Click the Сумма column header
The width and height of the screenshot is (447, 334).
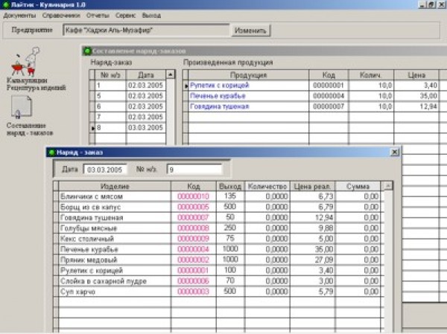tap(358, 187)
